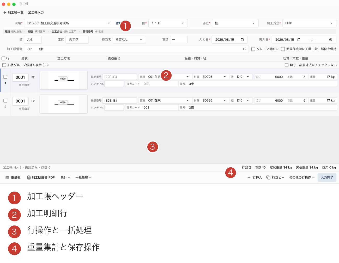Viewport: 339px width, 263px height.
Task: Click row 1 bar shape 6000 thumbnail
Action: click(64, 80)
